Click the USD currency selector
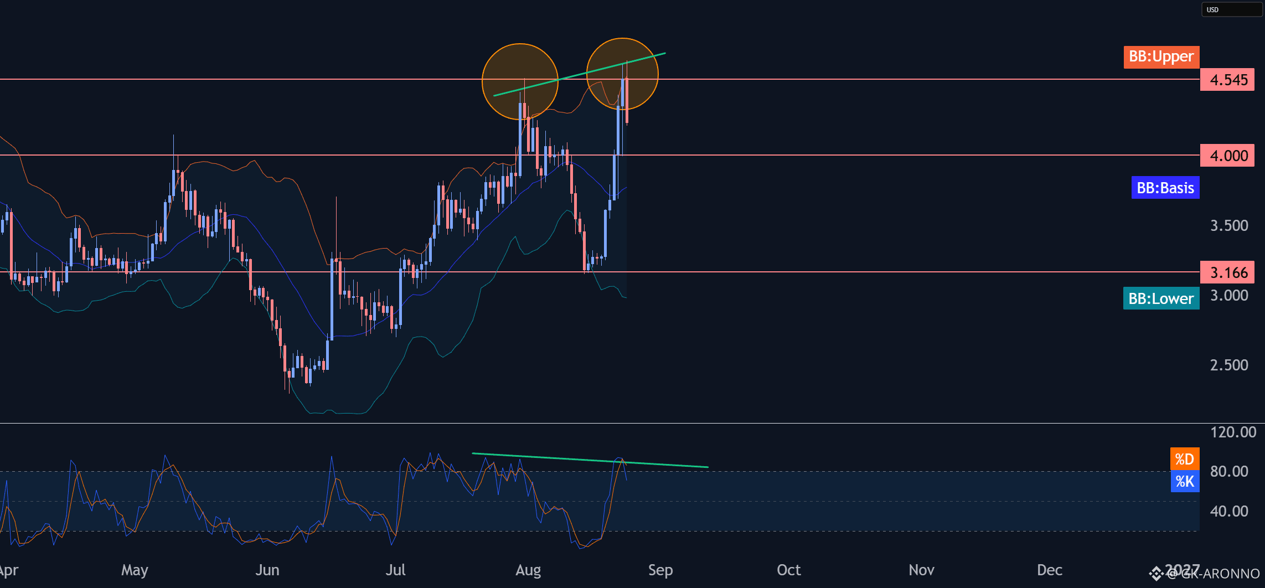 pyautogui.click(x=1232, y=9)
